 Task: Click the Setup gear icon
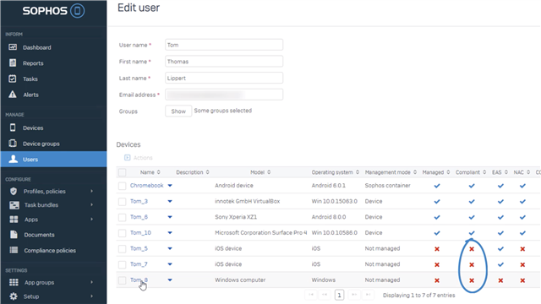(x=14, y=296)
